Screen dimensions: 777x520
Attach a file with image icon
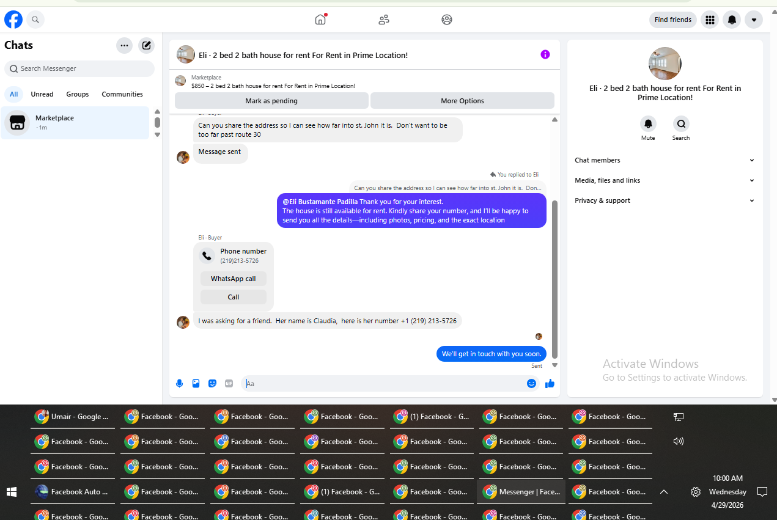coord(196,384)
